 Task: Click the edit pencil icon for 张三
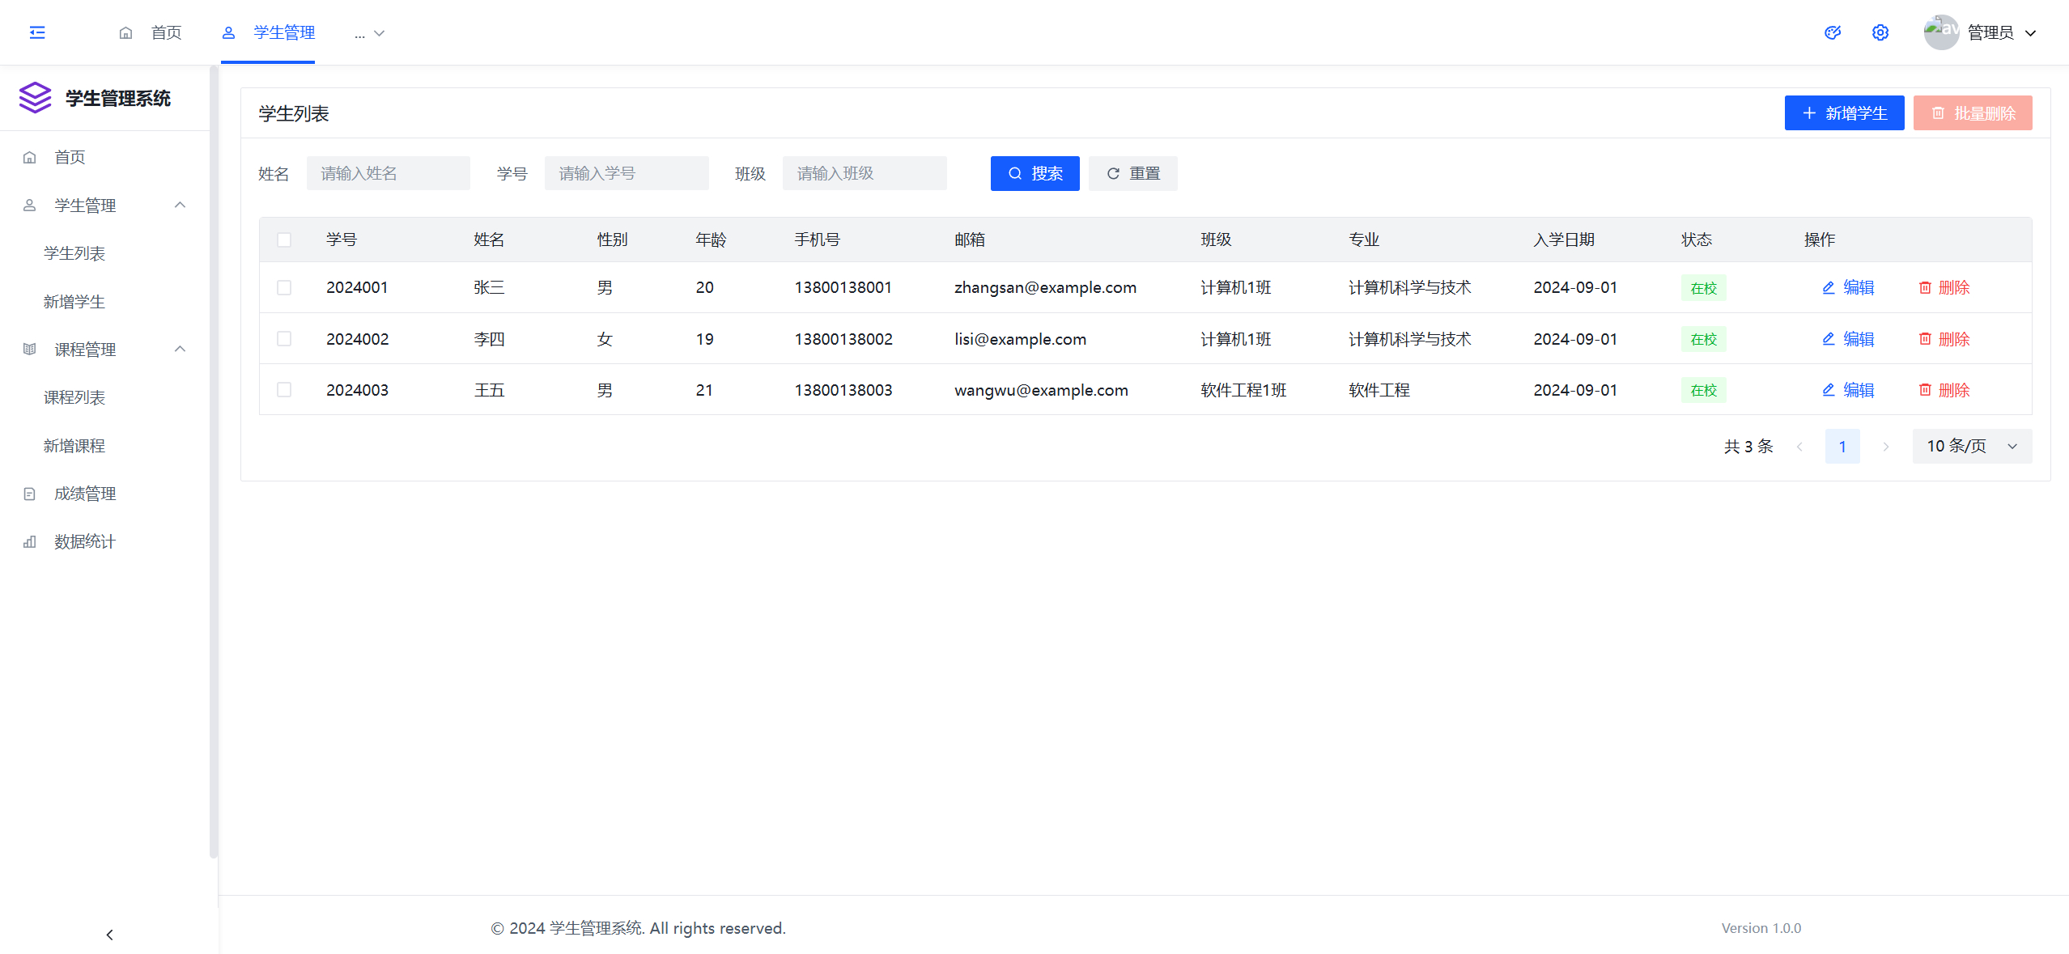[1829, 287]
